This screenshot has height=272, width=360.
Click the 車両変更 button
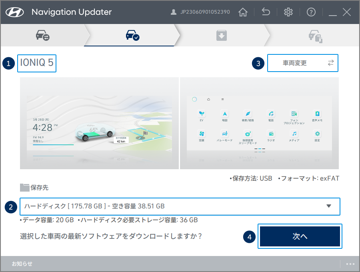coord(302,63)
